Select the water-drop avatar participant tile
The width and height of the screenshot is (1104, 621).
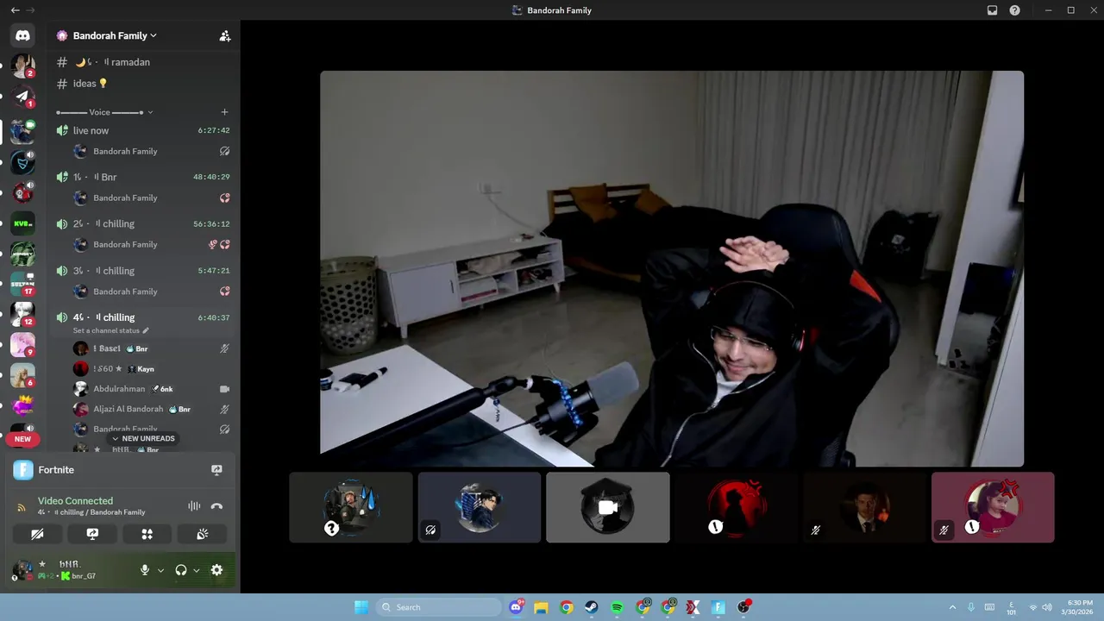pos(351,507)
